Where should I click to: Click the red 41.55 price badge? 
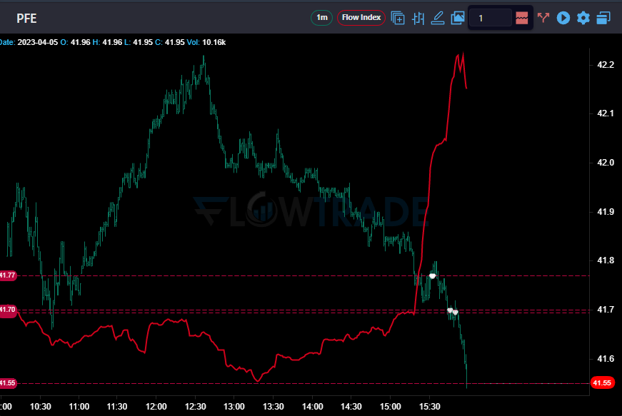[603, 383]
